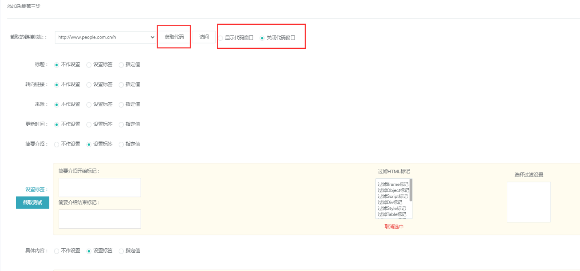The height and width of the screenshot is (271, 580).
Task: Click the 简要介绍开始标记 text box
Action: pos(100,187)
